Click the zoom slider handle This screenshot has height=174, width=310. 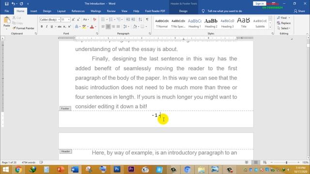[x=286, y=162]
